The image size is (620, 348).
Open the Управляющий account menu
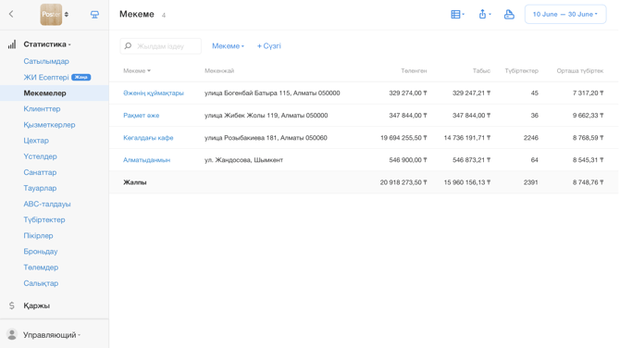(x=52, y=335)
